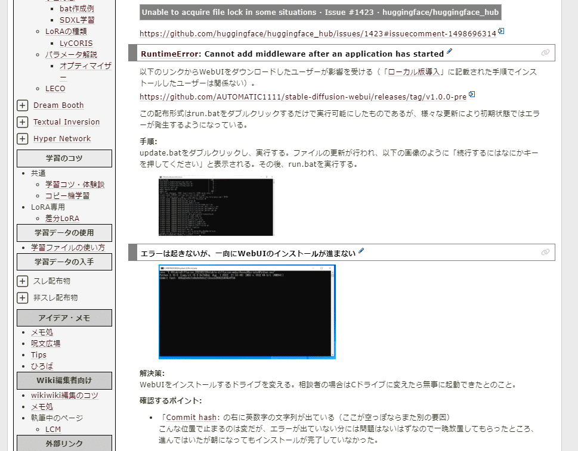Click the chain link icon beside RuntimeError heading
578x451 pixels.
click(545, 53)
